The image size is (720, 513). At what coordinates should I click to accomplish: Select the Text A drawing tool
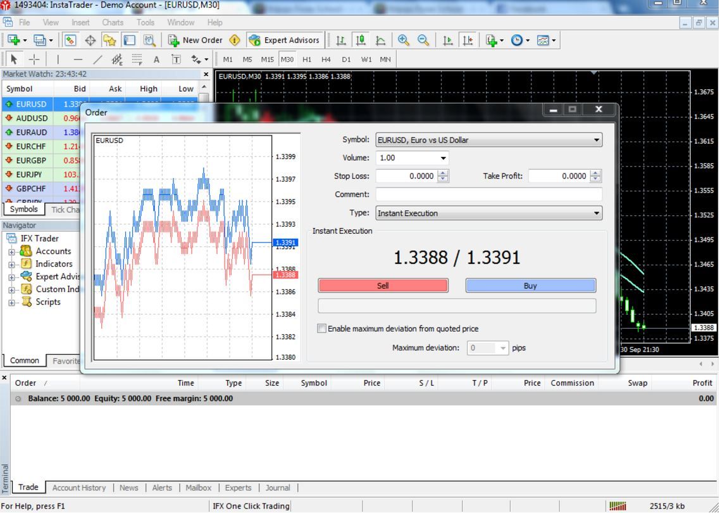click(156, 60)
